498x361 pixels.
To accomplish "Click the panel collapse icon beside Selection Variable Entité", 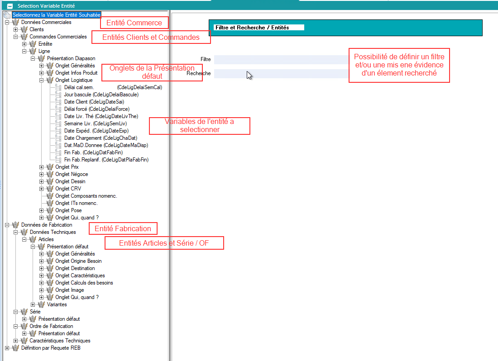I will point(10,6).
